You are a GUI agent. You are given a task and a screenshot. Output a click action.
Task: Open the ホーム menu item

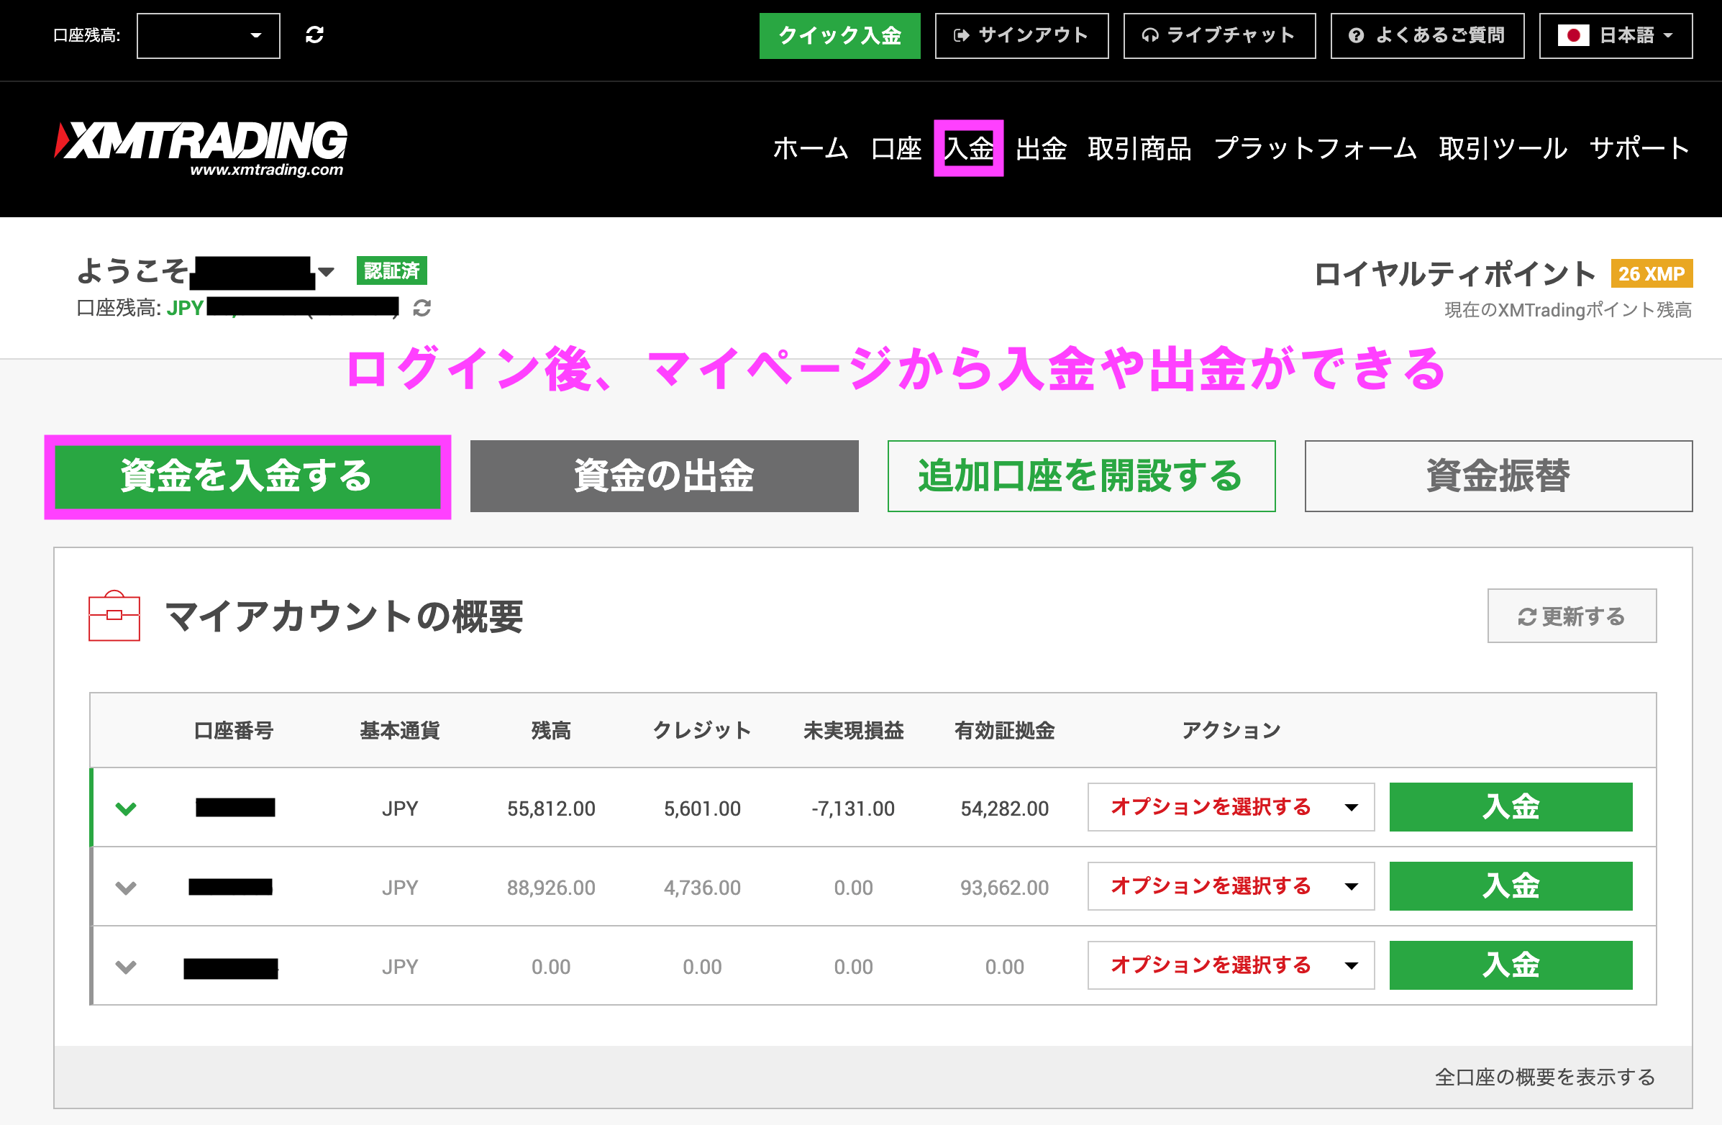point(811,148)
